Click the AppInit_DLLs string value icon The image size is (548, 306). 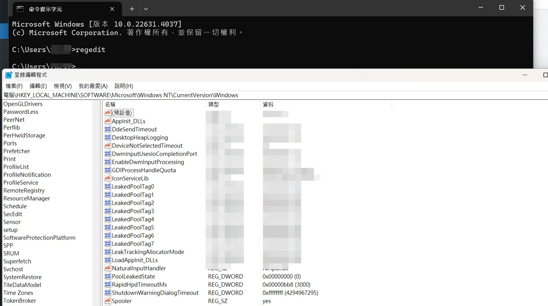click(x=107, y=121)
